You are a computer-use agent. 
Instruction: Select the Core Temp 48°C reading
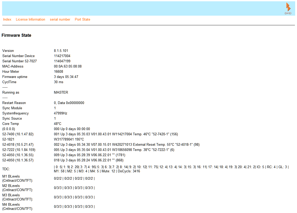point(57,124)
